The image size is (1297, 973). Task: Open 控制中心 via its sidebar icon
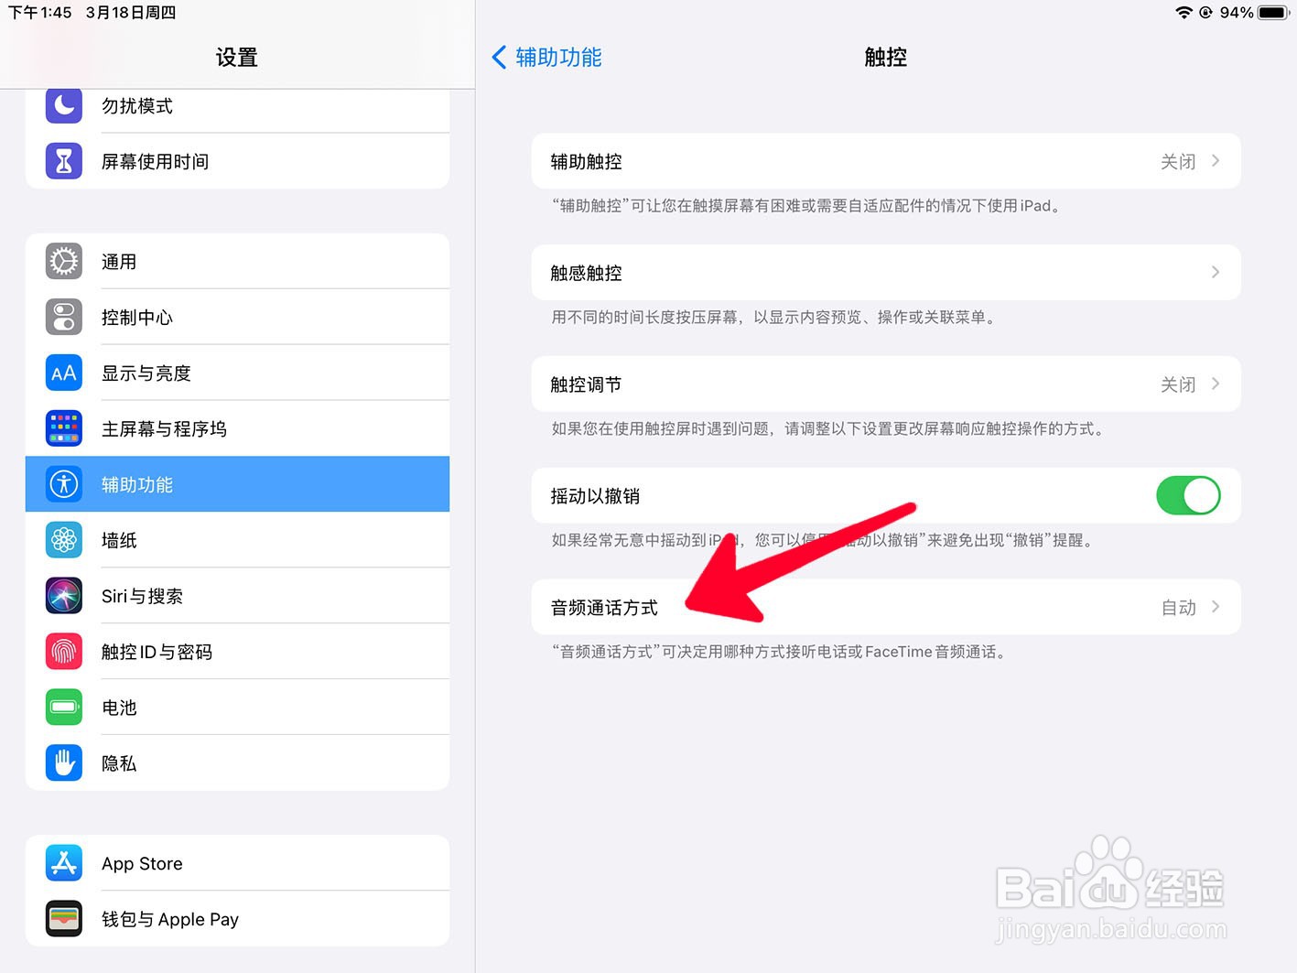coord(63,317)
